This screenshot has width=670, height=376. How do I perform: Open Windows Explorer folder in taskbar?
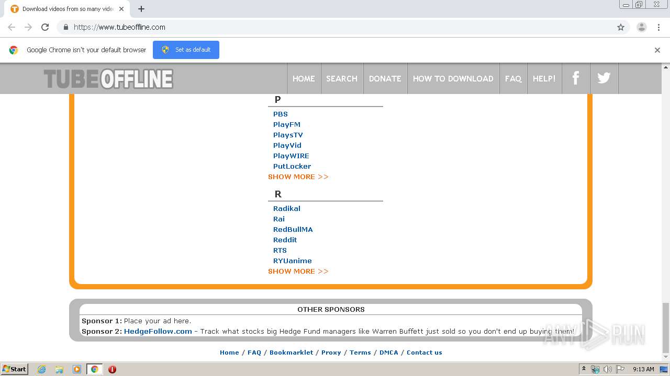(59, 369)
